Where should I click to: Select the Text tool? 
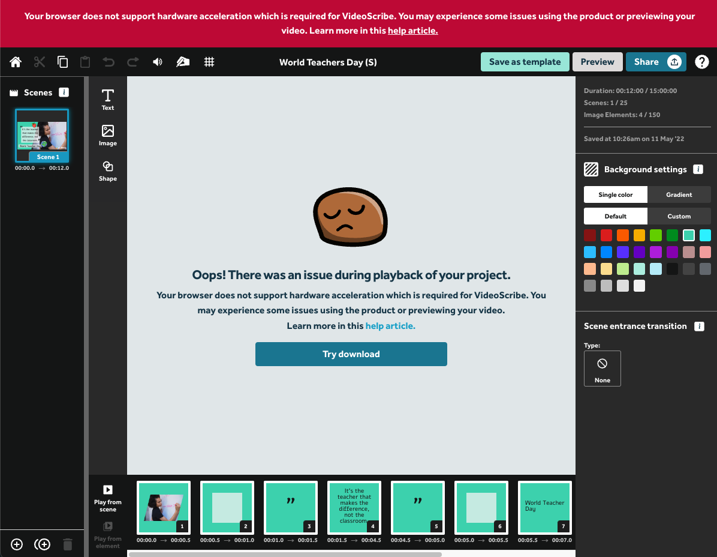[107, 100]
